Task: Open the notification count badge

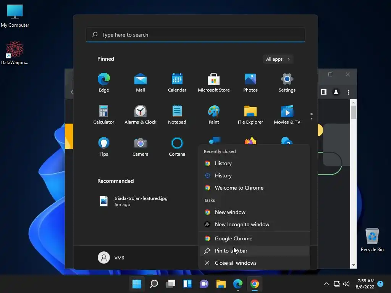Action: [x=380, y=284]
